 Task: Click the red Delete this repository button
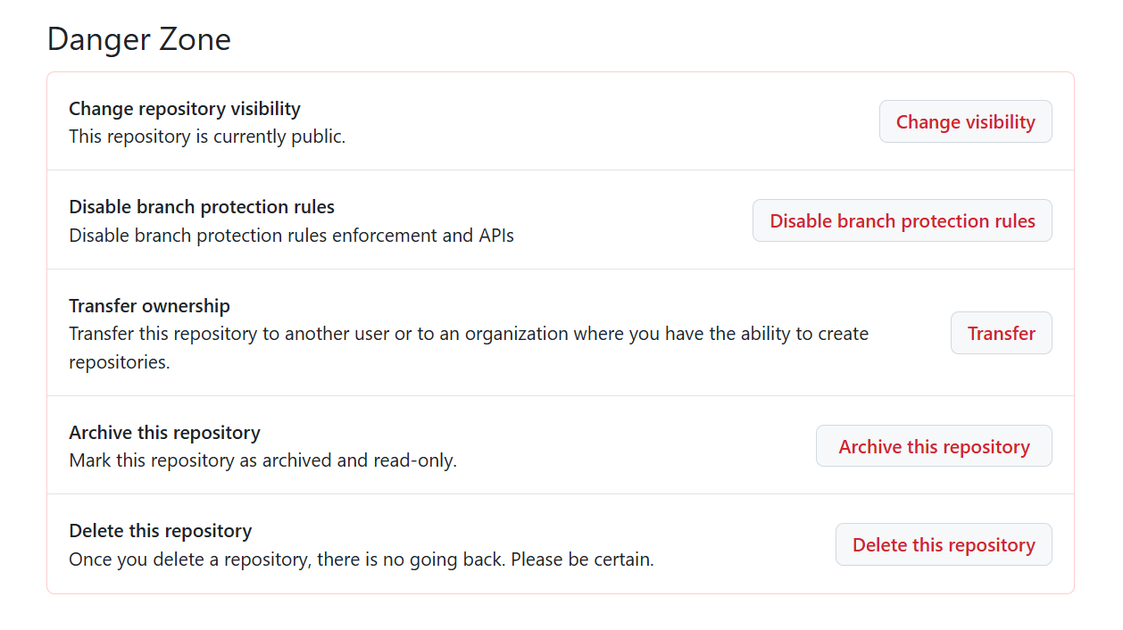click(x=944, y=544)
